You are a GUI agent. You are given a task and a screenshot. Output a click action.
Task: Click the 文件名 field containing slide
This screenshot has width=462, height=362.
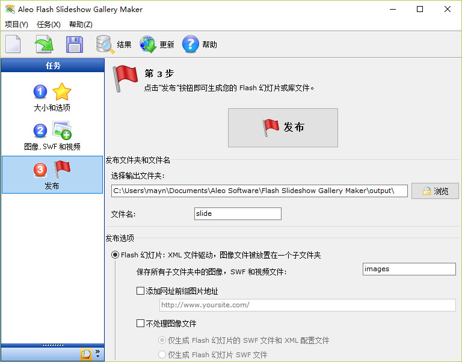tap(238, 213)
